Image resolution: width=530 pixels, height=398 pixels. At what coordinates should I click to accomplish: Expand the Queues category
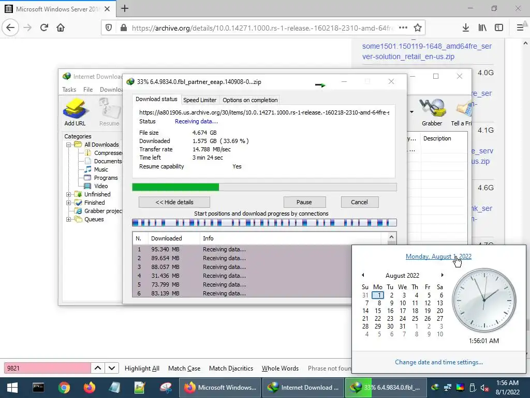point(69,219)
